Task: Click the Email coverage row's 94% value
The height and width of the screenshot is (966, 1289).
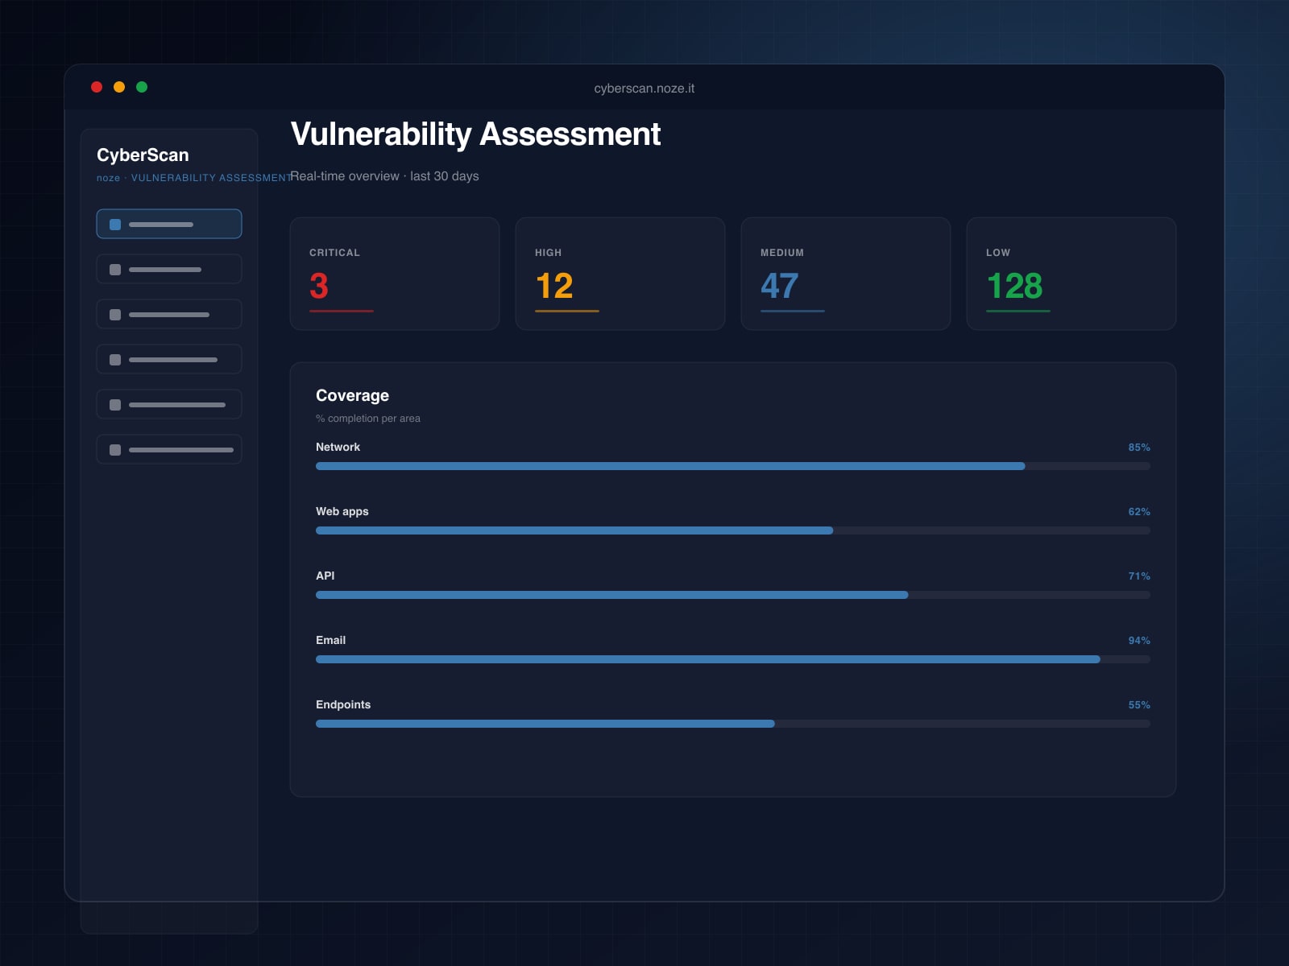Action: (x=1138, y=641)
